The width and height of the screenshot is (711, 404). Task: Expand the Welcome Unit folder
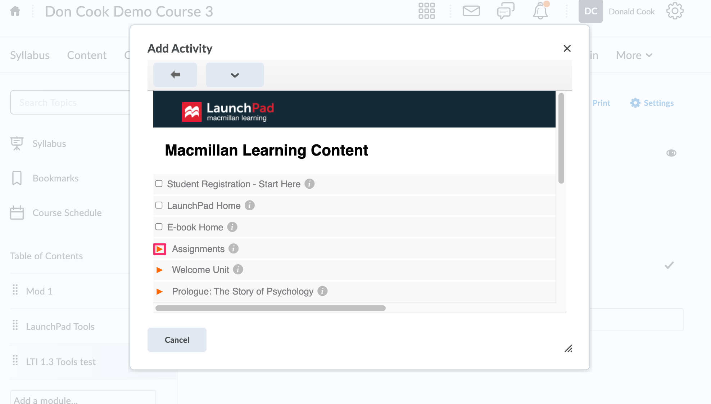point(159,270)
